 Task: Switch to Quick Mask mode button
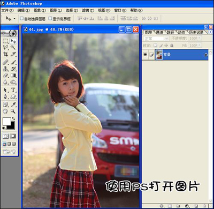pyautogui.click(x=13, y=136)
